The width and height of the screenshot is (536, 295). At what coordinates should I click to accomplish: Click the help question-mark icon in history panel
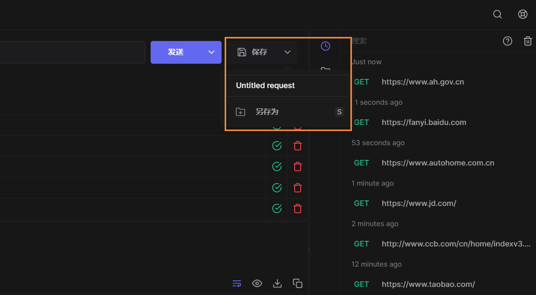pos(508,41)
